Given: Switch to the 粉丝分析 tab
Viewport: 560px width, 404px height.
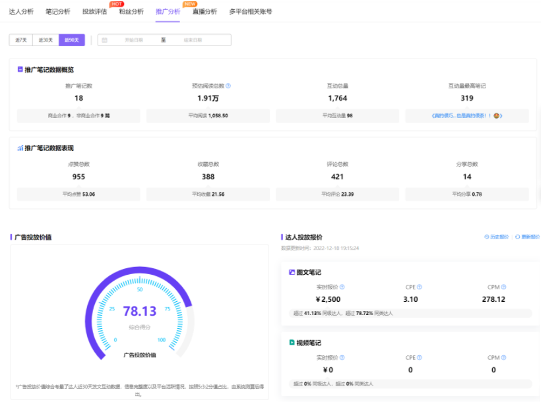Looking at the screenshot, I should [131, 12].
